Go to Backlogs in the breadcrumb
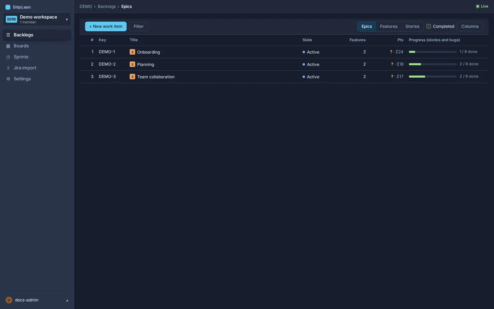Viewport: 494px width, 309px height. pyautogui.click(x=107, y=7)
